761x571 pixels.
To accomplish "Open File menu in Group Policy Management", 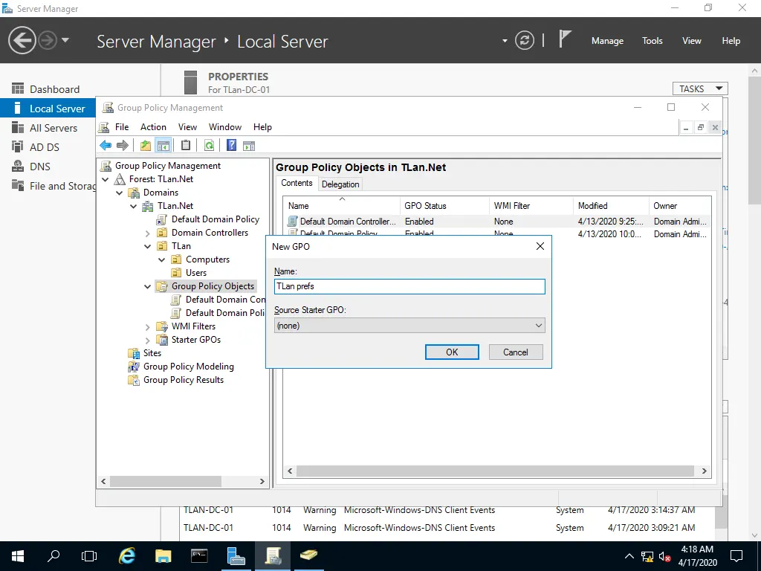I will coord(122,126).
